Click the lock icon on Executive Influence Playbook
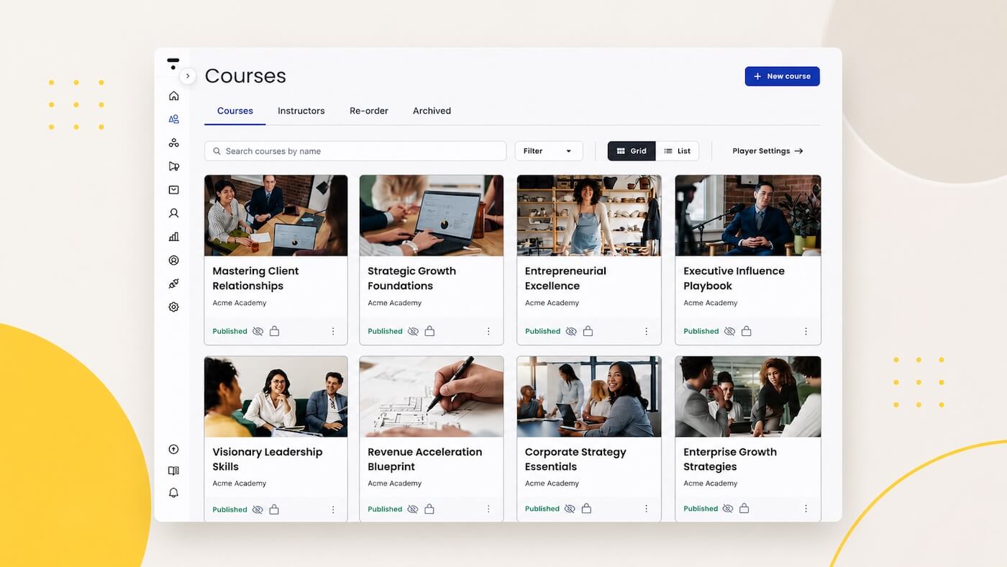This screenshot has height=567, width=1007. coord(746,331)
